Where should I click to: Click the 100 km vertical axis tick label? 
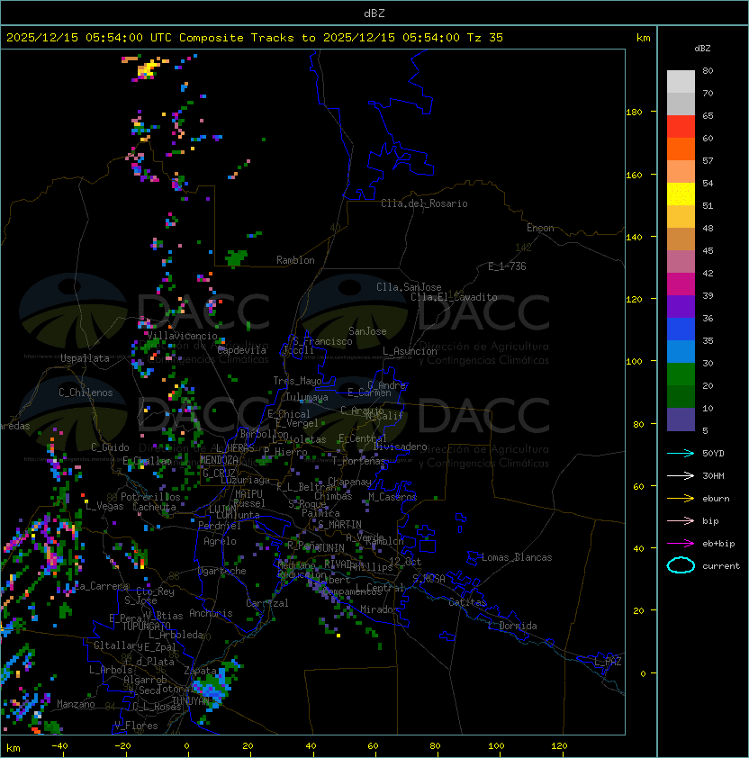(x=634, y=362)
